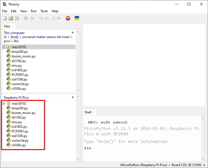The image size is (208, 168).
Task: Open the Run menu
Action: tap(34, 11)
